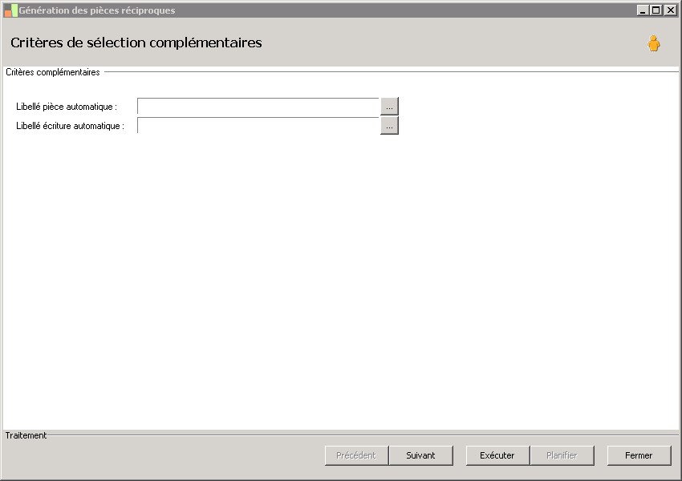Close the wizard with Fermer
Image resolution: width=682 pixels, height=481 pixels.
[x=639, y=455]
